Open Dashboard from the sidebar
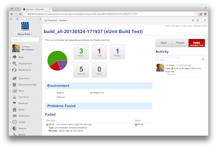The width and height of the screenshot is (217, 148). (x=24, y=115)
